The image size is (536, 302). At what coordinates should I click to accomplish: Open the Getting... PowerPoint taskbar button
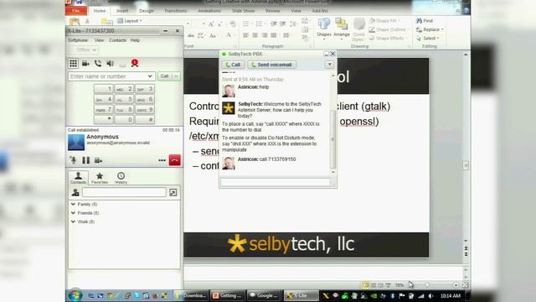coord(227,295)
